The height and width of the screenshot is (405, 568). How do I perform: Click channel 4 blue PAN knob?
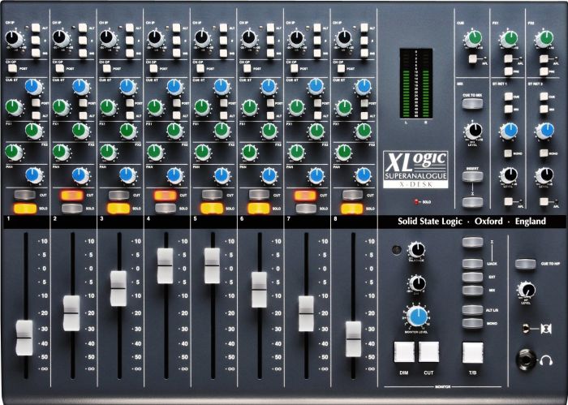tap(174, 175)
